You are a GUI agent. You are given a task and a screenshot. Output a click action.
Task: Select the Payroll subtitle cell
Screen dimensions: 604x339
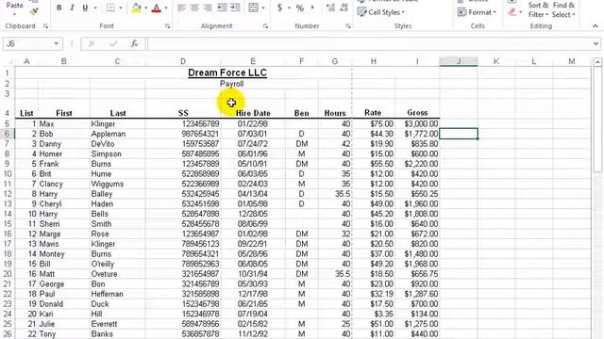coord(231,84)
